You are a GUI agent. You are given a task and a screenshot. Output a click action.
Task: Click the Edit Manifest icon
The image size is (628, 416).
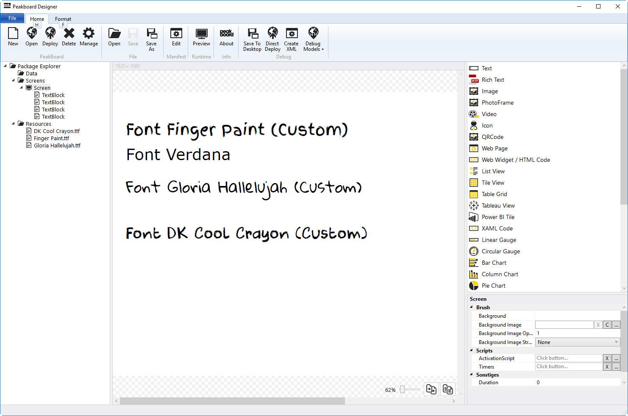pos(176,33)
